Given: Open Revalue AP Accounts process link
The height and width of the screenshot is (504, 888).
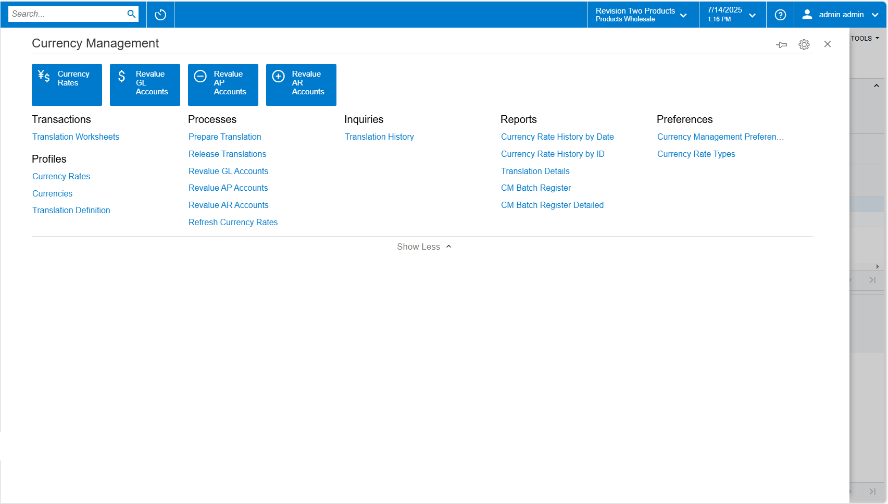Looking at the screenshot, I should click(228, 188).
